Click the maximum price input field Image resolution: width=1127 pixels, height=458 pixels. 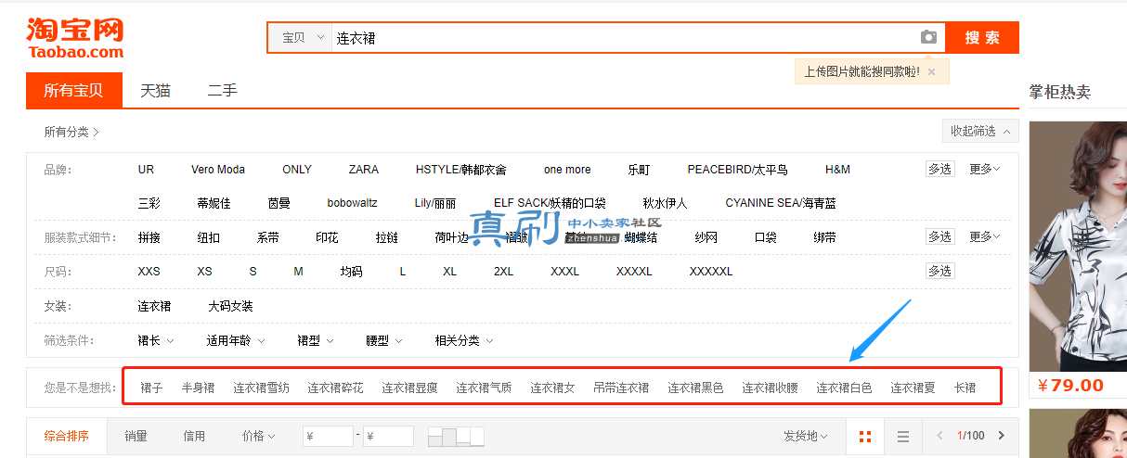click(388, 436)
